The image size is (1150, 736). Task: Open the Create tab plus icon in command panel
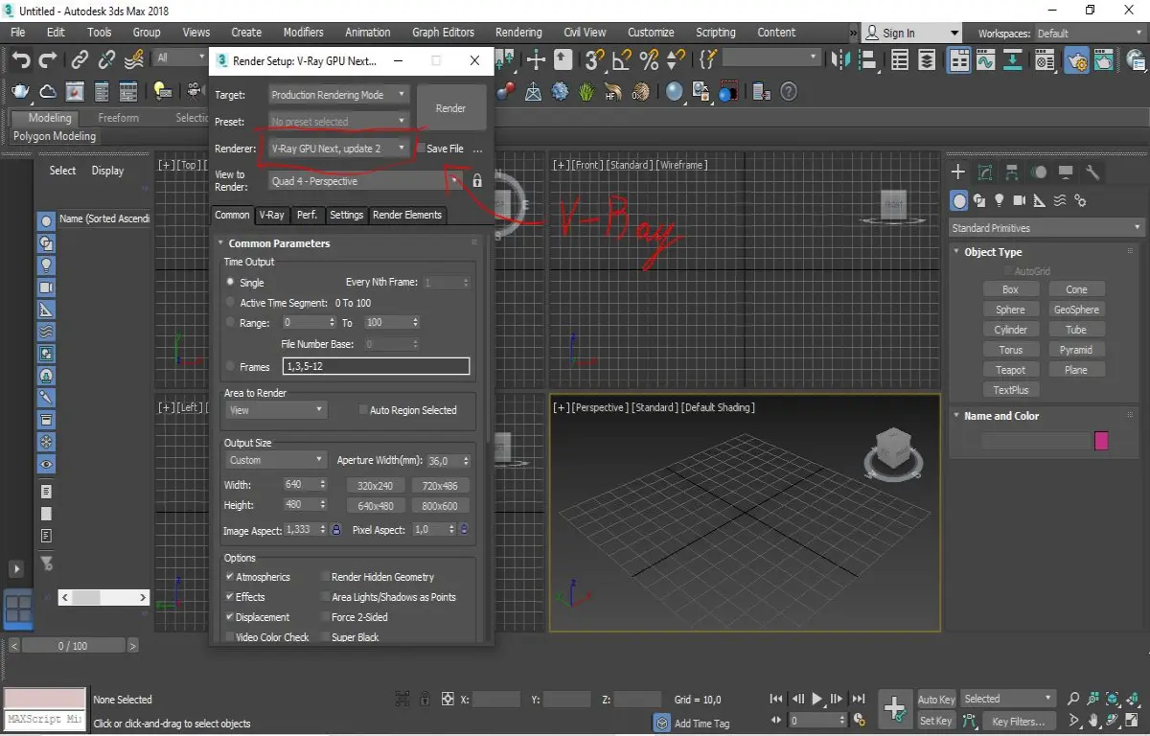point(957,172)
